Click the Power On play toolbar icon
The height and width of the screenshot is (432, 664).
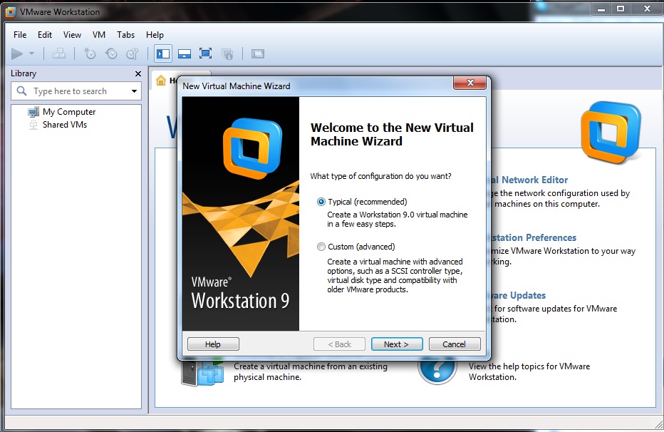[17, 53]
